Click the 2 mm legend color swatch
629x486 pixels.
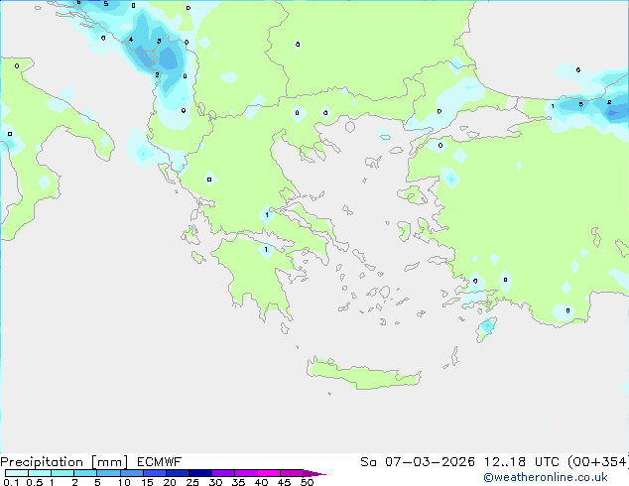(85, 473)
